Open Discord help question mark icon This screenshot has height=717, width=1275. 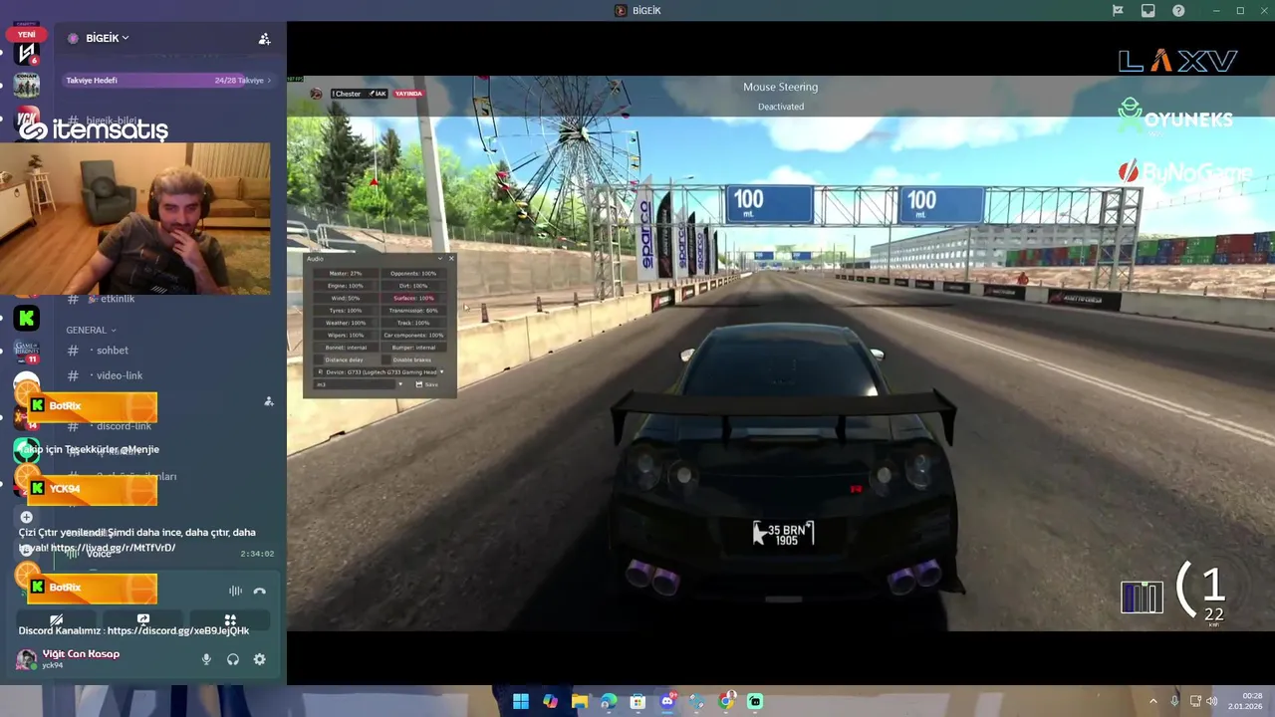[1178, 11]
